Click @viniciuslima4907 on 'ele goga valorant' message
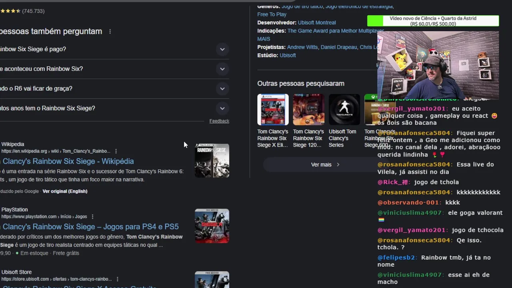The image size is (512, 288). (410, 213)
